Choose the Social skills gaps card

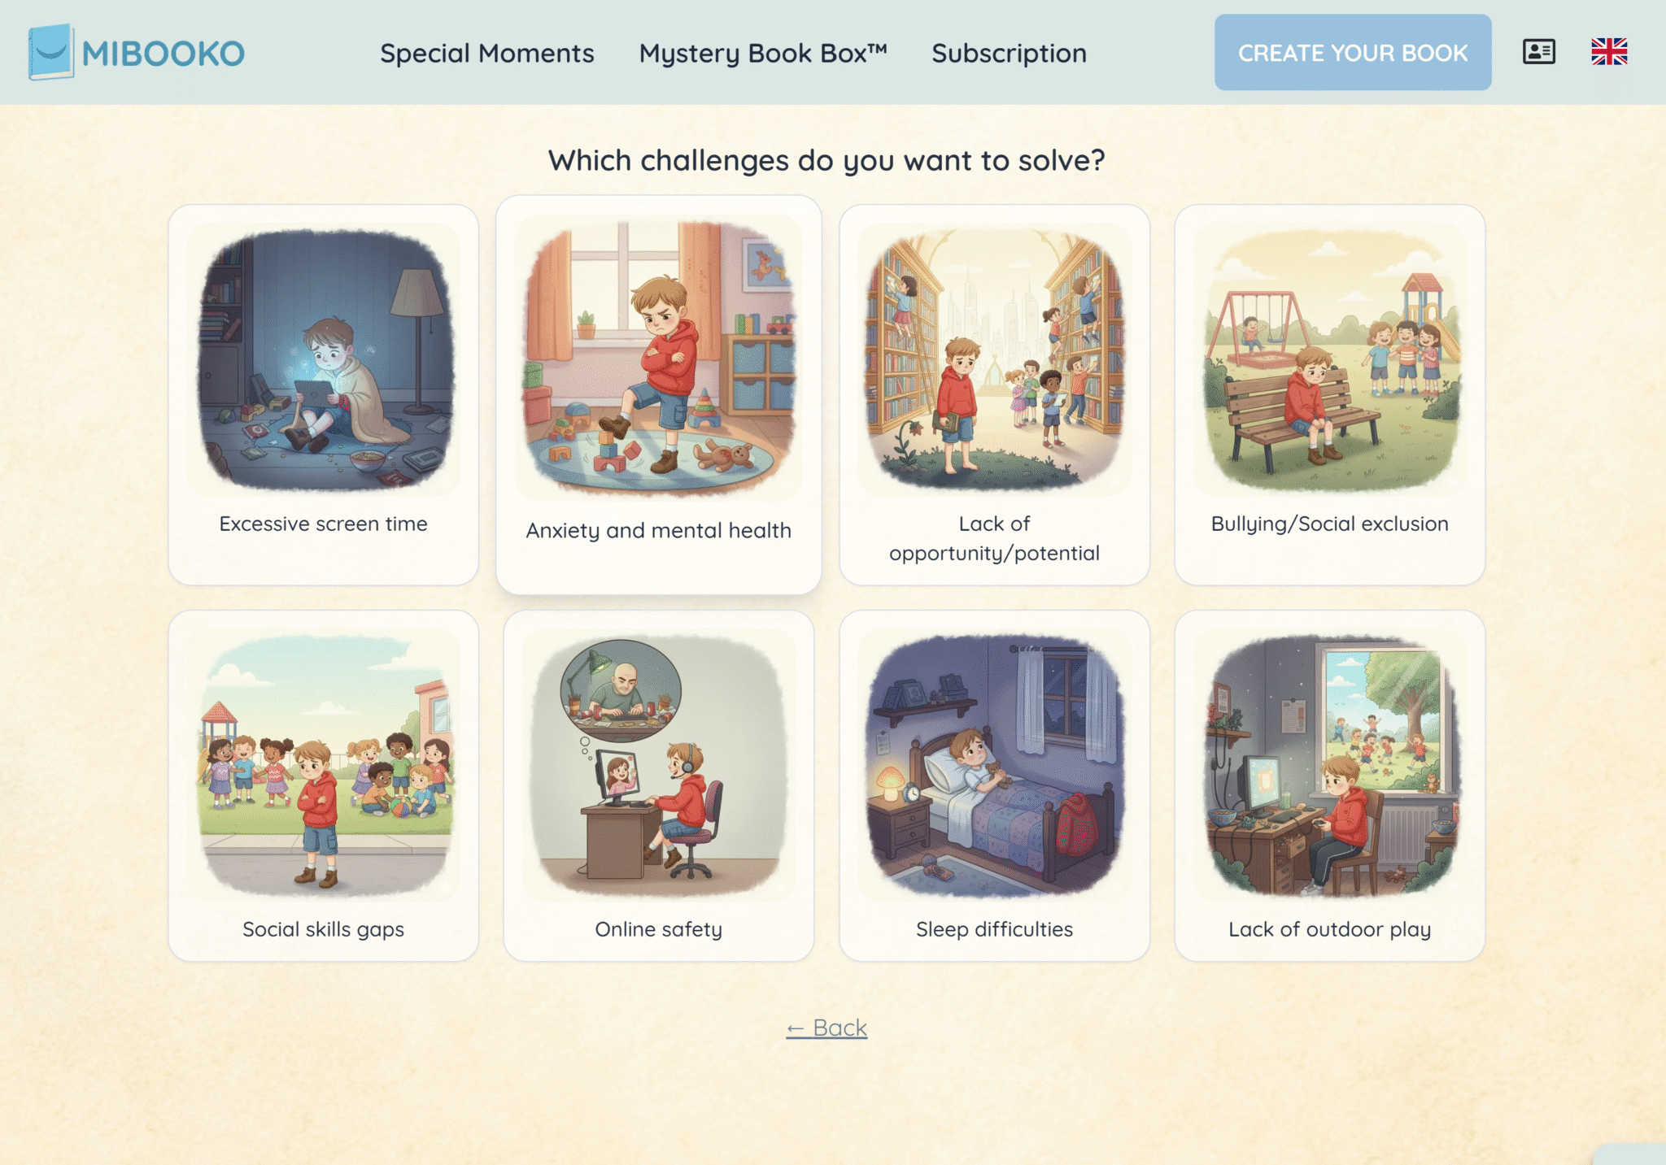coord(324,785)
